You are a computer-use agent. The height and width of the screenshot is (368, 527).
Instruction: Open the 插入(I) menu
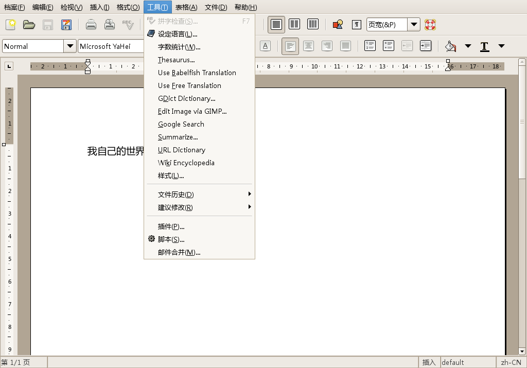[99, 7]
